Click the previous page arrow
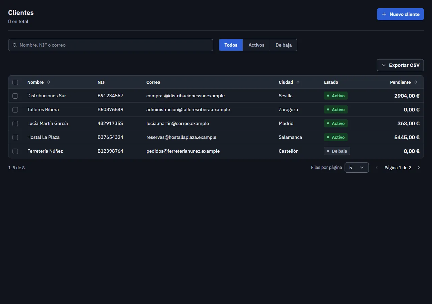Image resolution: width=432 pixels, height=304 pixels. [x=377, y=168]
